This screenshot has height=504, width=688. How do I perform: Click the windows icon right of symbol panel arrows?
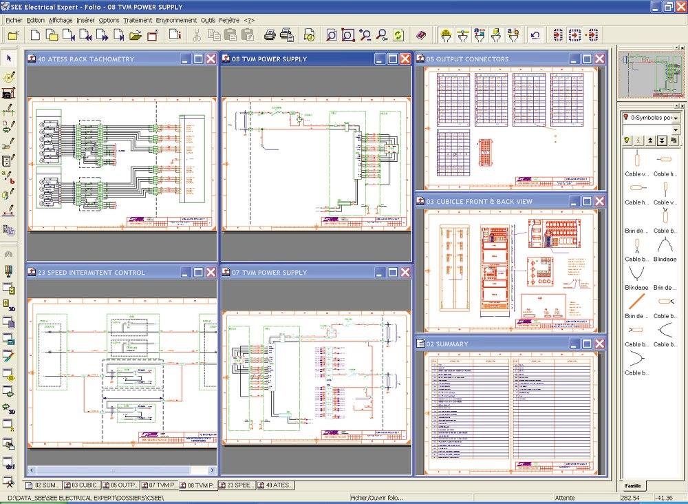click(674, 140)
